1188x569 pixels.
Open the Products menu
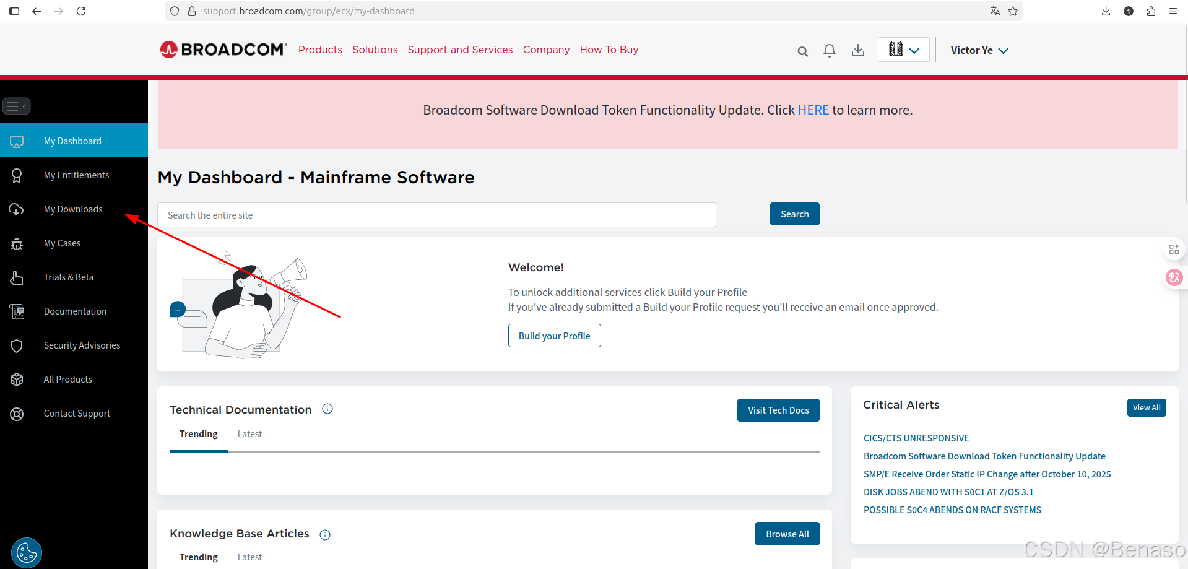click(x=320, y=50)
